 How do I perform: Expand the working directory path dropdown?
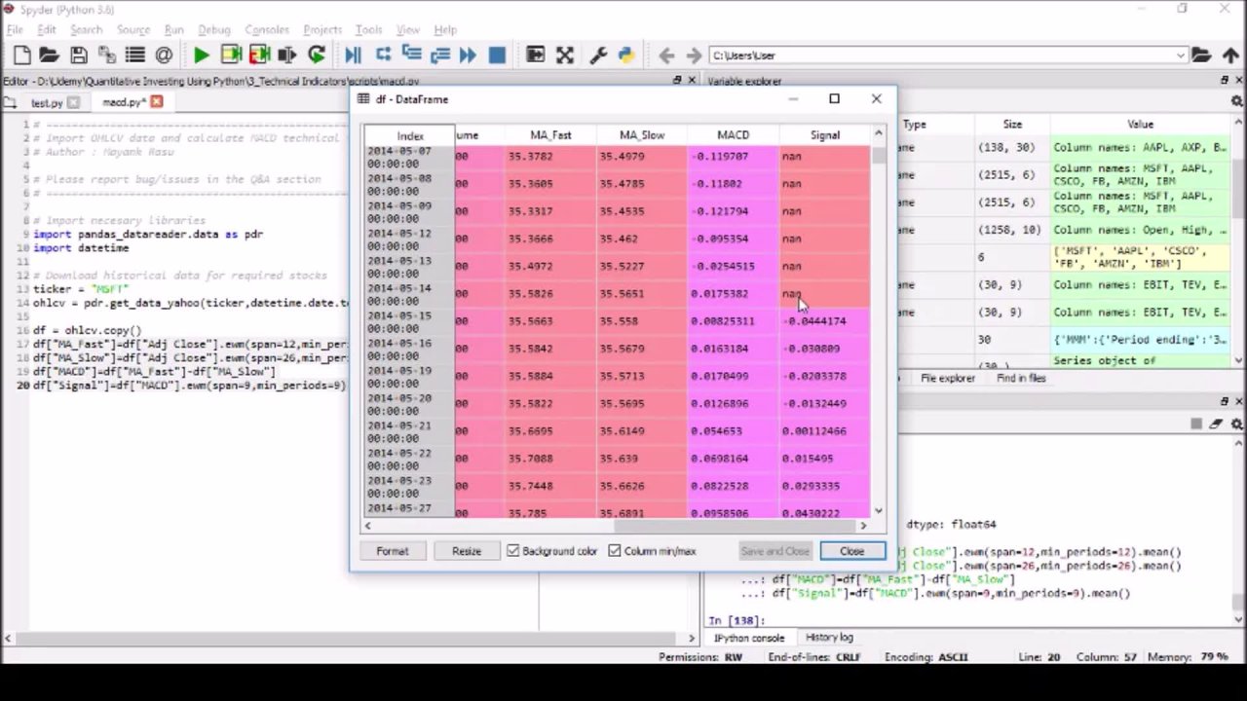(1180, 55)
